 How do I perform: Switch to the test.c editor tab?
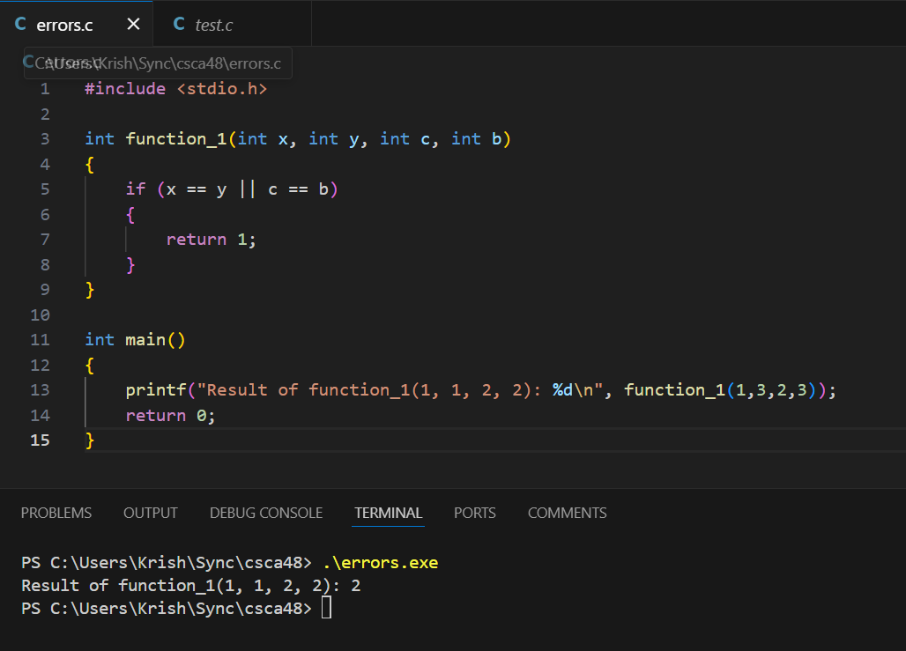click(213, 25)
